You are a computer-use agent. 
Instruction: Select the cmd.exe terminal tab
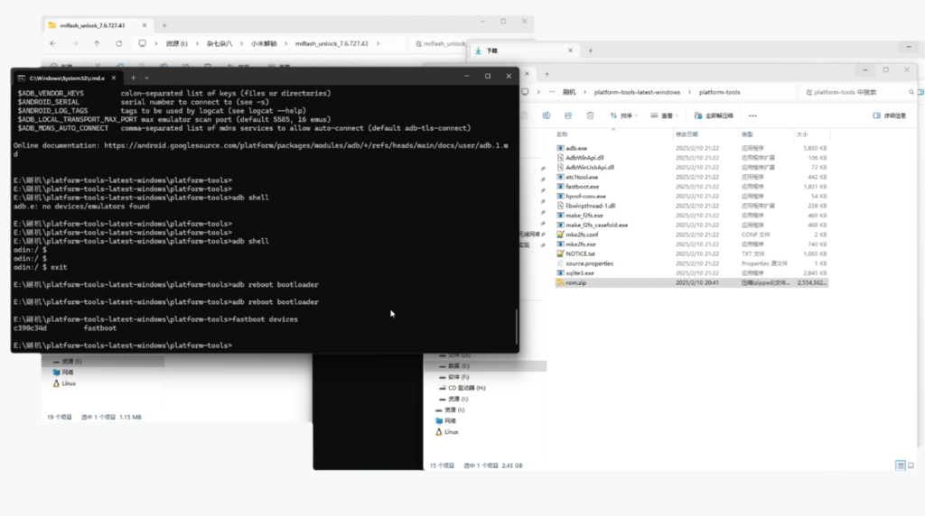pos(65,78)
